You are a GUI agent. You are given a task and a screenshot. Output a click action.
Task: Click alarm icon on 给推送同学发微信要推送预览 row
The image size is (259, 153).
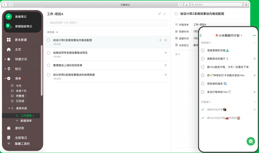[165, 53]
